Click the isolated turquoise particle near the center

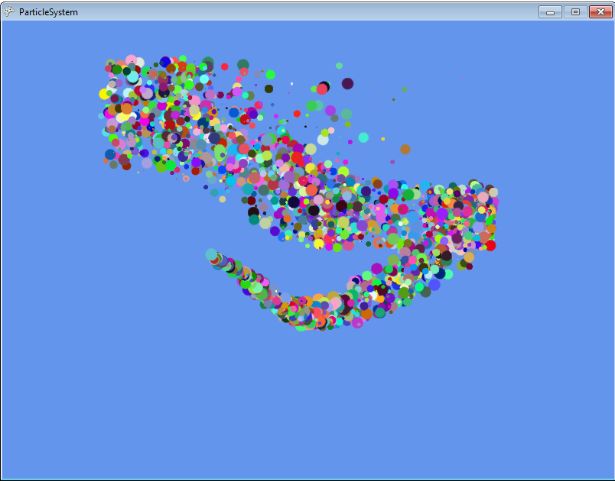(363, 137)
